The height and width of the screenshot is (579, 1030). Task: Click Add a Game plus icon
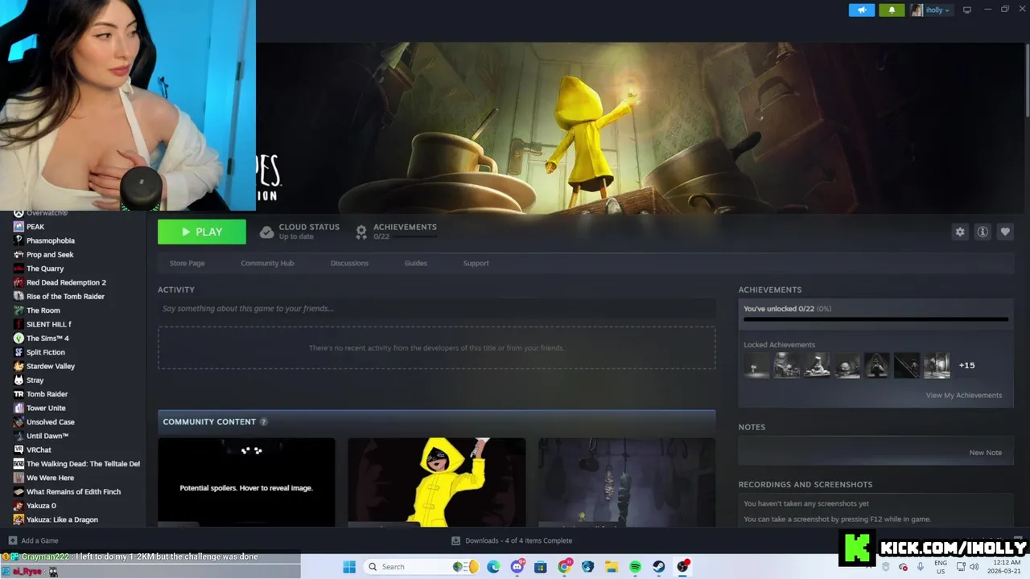pyautogui.click(x=12, y=540)
